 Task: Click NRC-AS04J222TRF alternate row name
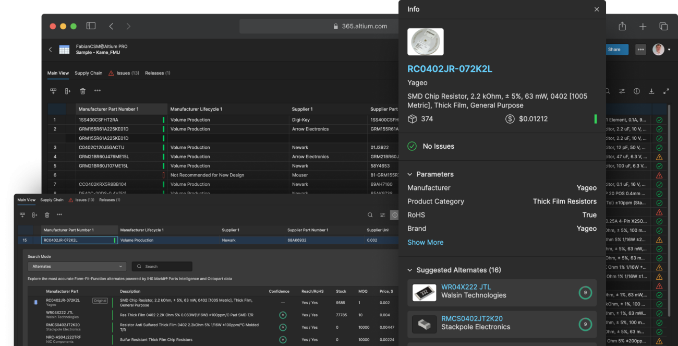(63, 338)
